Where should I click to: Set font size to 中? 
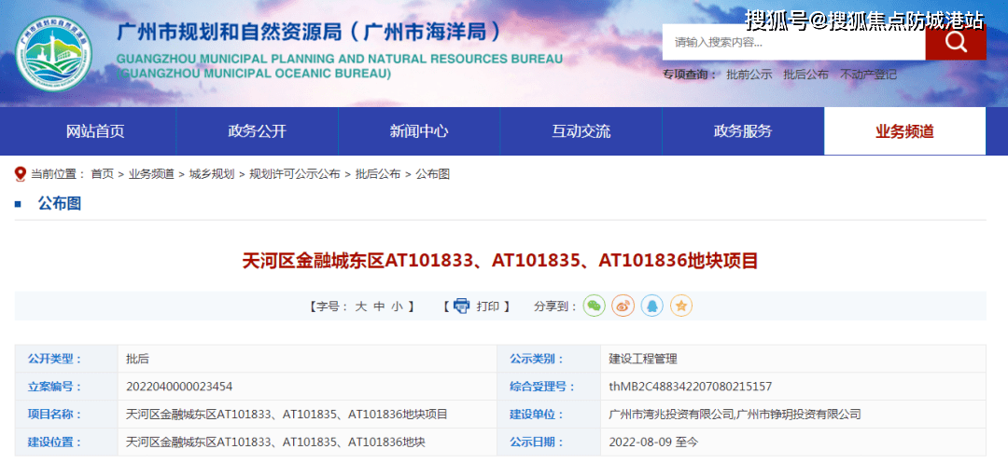click(x=379, y=306)
